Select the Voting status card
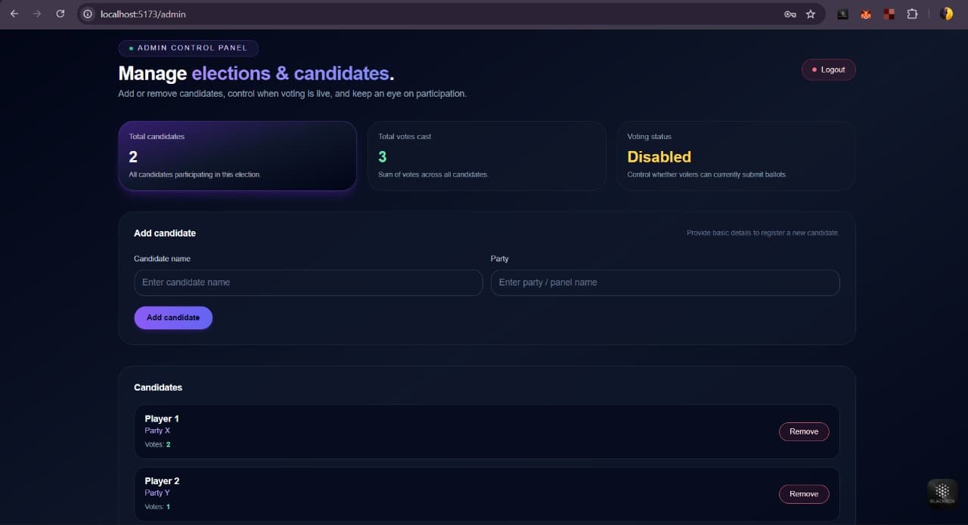968x525 pixels. tap(737, 156)
